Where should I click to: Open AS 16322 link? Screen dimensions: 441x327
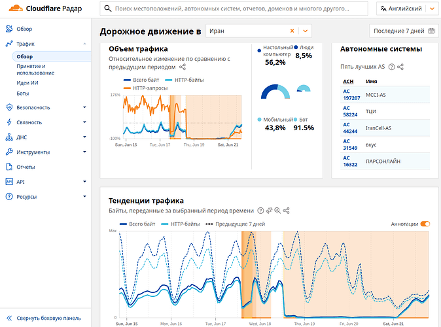350,161
